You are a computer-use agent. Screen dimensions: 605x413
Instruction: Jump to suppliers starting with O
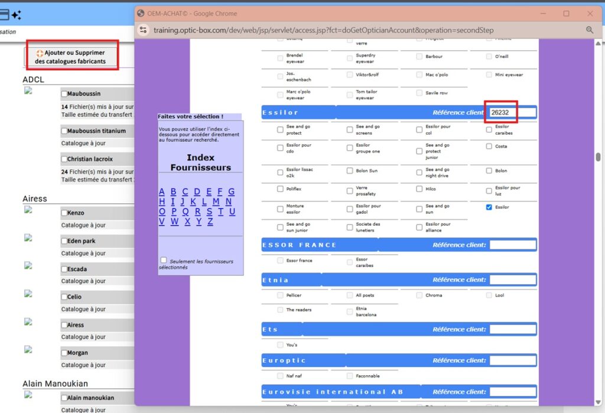tap(162, 212)
